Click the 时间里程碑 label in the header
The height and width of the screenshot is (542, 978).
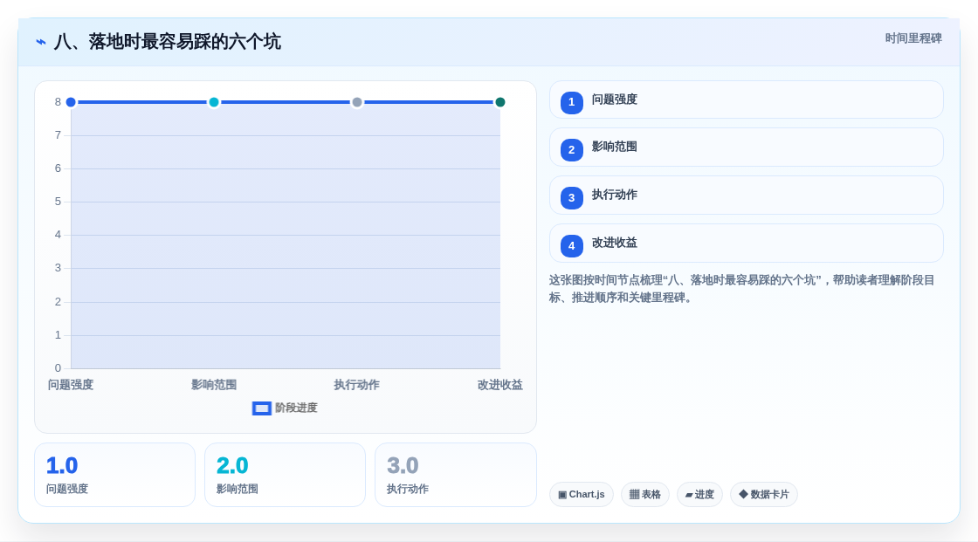pos(913,38)
